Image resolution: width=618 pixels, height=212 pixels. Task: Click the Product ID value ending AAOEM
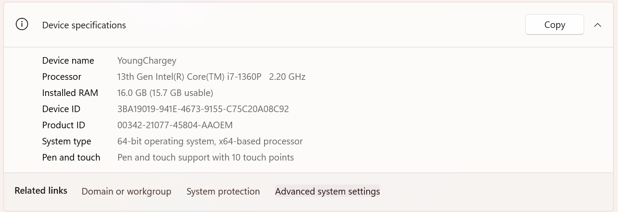tap(175, 125)
